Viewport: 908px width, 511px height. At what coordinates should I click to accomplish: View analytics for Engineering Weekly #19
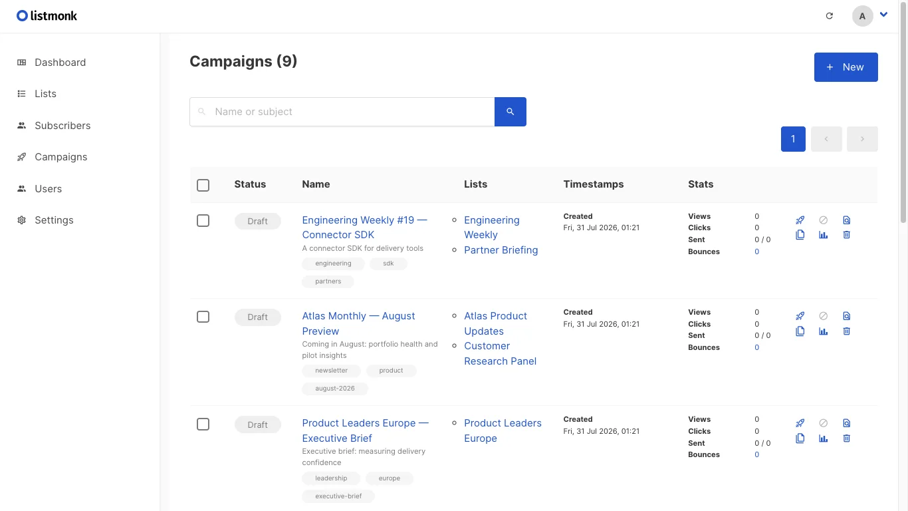click(x=824, y=235)
